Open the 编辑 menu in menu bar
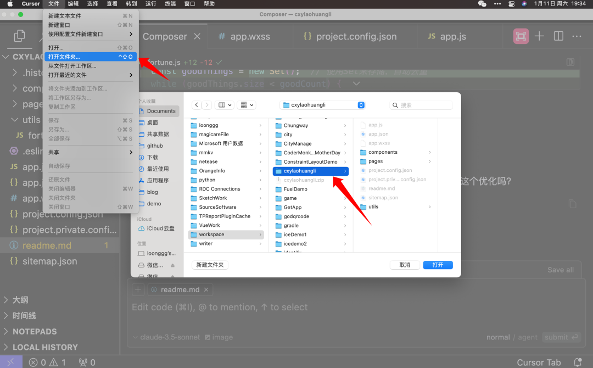The height and width of the screenshot is (368, 593). pos(74,4)
